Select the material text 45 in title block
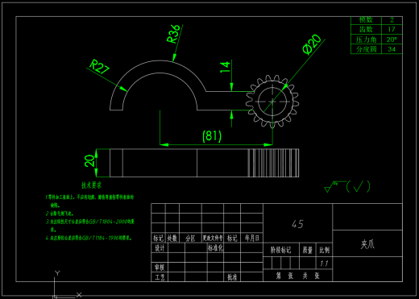The height and width of the screenshot is (299, 419). coord(297,224)
